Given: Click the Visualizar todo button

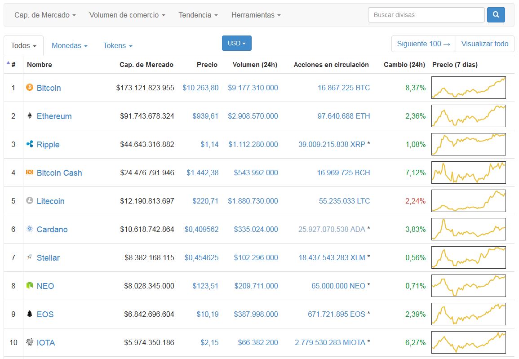Looking at the screenshot, I should pyautogui.click(x=485, y=44).
